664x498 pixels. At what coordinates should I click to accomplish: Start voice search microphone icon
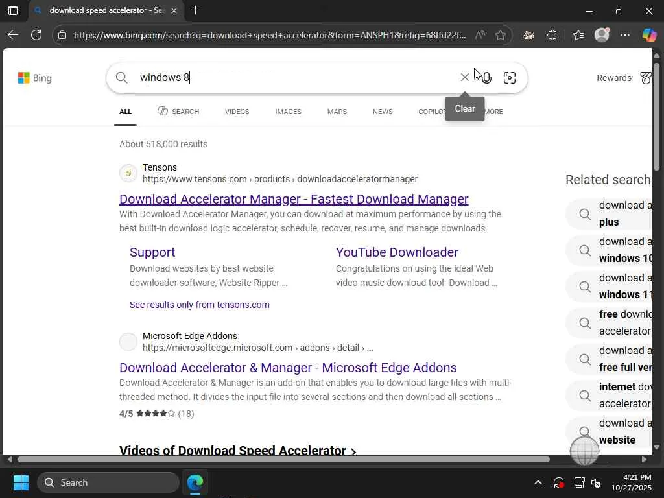coord(487,78)
